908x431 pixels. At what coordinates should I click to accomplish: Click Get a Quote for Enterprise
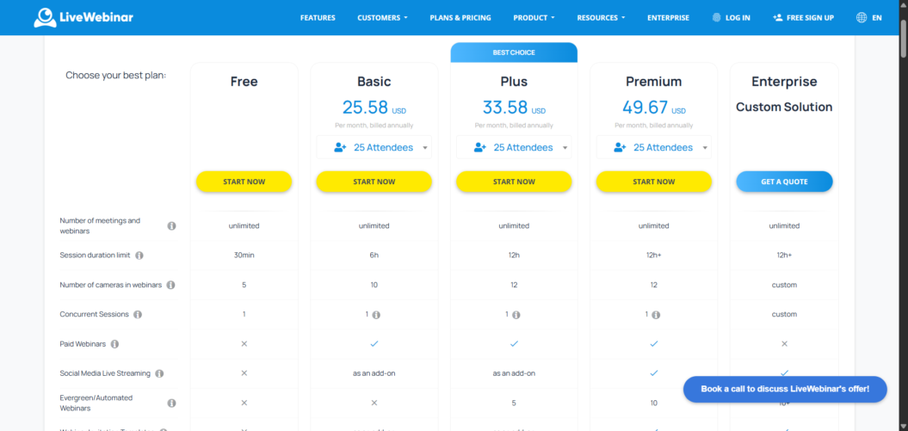[784, 182]
